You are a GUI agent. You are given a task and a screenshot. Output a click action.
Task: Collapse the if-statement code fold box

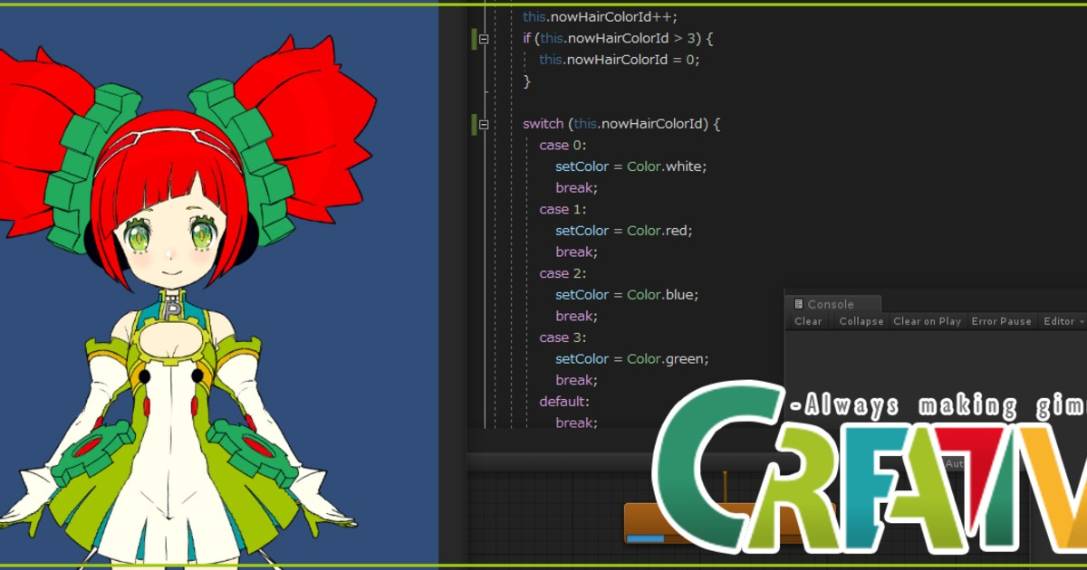[x=484, y=39]
